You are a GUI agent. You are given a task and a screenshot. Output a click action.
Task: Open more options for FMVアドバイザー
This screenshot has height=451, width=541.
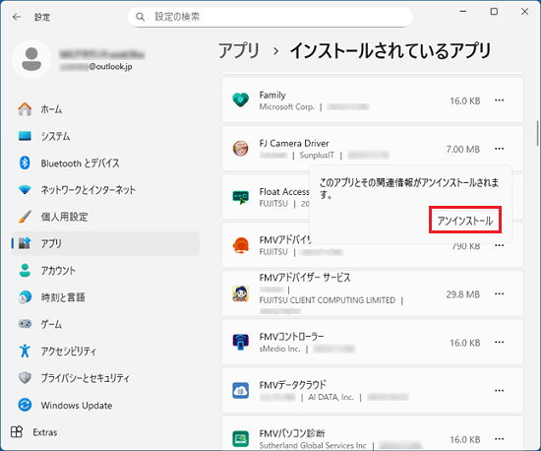pyautogui.click(x=500, y=245)
